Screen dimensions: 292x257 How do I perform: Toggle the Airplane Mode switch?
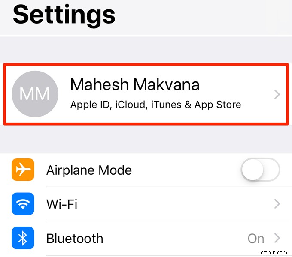260,170
